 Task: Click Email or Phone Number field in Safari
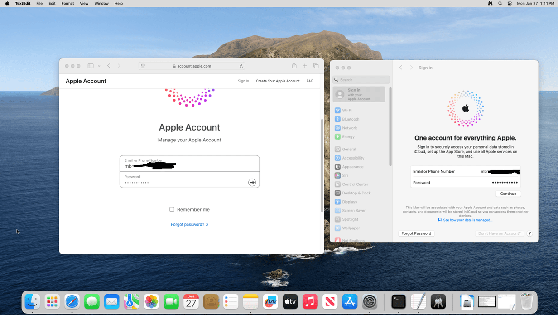click(x=189, y=164)
